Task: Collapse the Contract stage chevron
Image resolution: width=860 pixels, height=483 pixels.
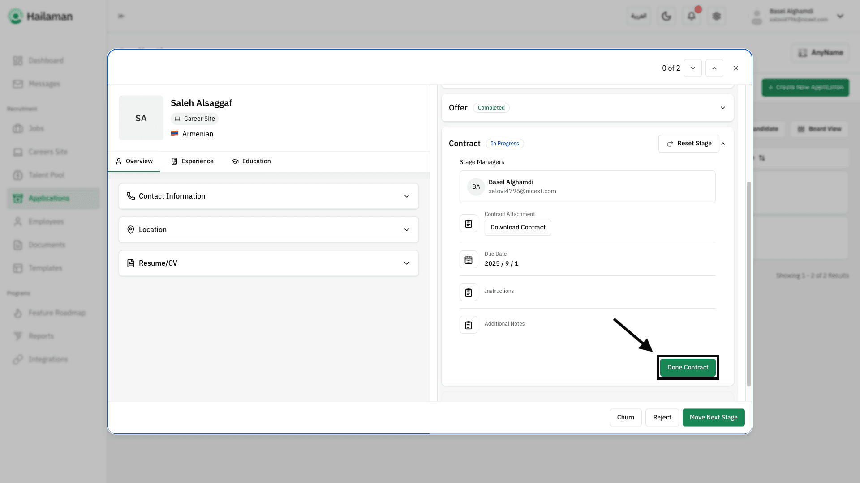Action: [x=723, y=144]
